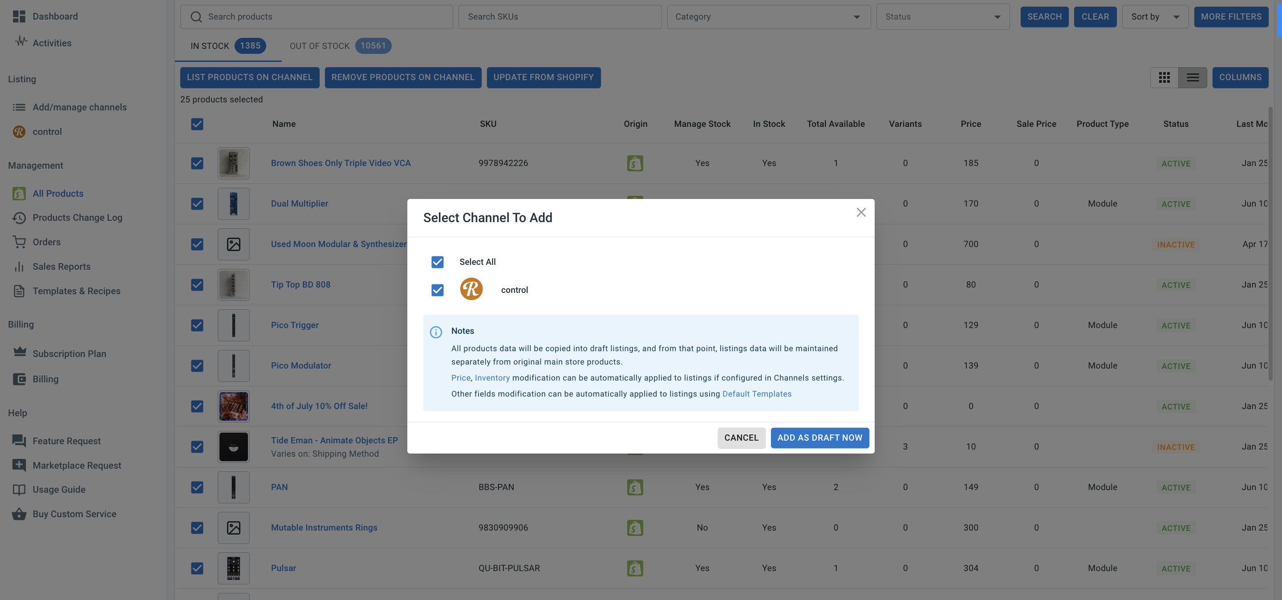Select the IN STOCK tab
1282x600 pixels.
click(227, 46)
